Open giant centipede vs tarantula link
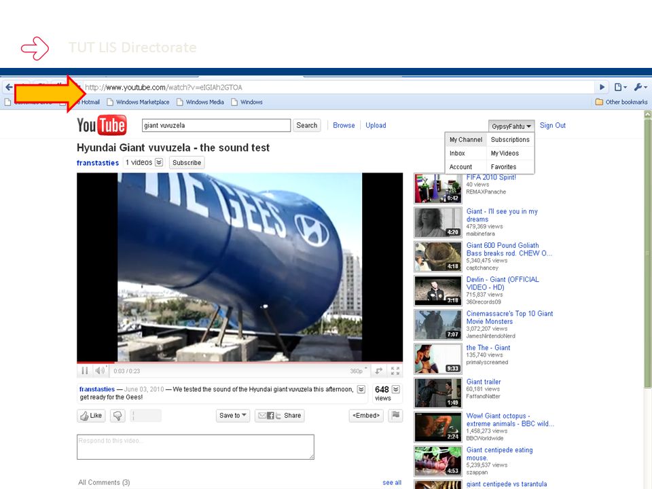652x489 pixels. point(507,484)
